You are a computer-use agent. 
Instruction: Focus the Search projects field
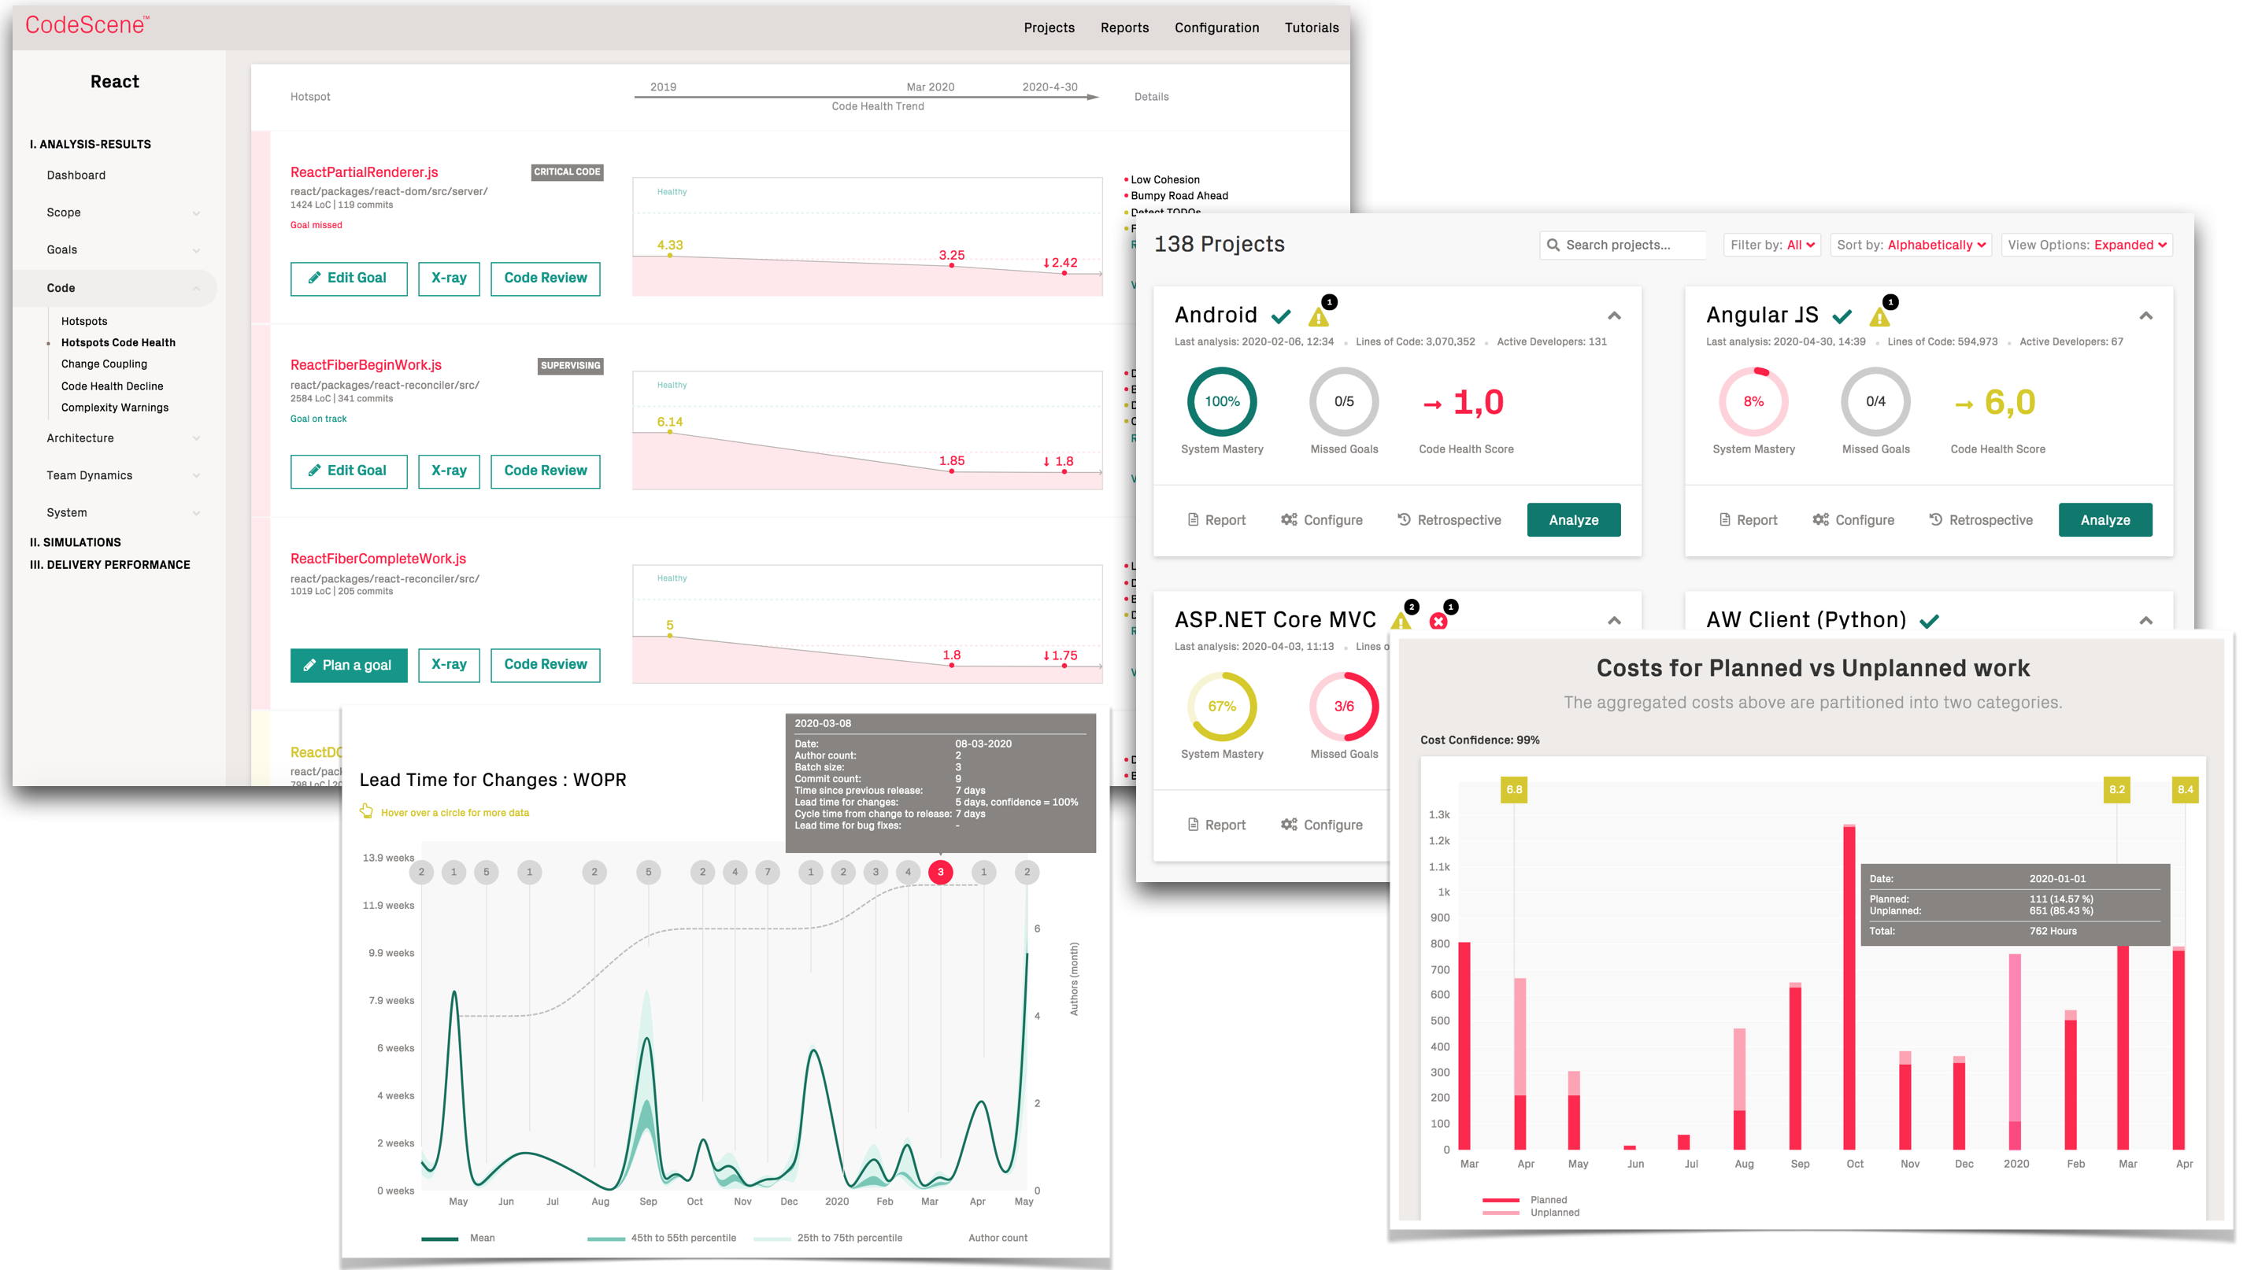pyautogui.click(x=1622, y=245)
